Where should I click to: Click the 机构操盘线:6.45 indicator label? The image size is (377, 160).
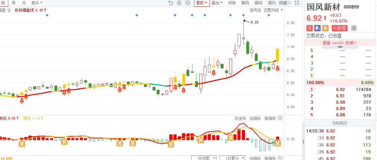click(x=30, y=10)
